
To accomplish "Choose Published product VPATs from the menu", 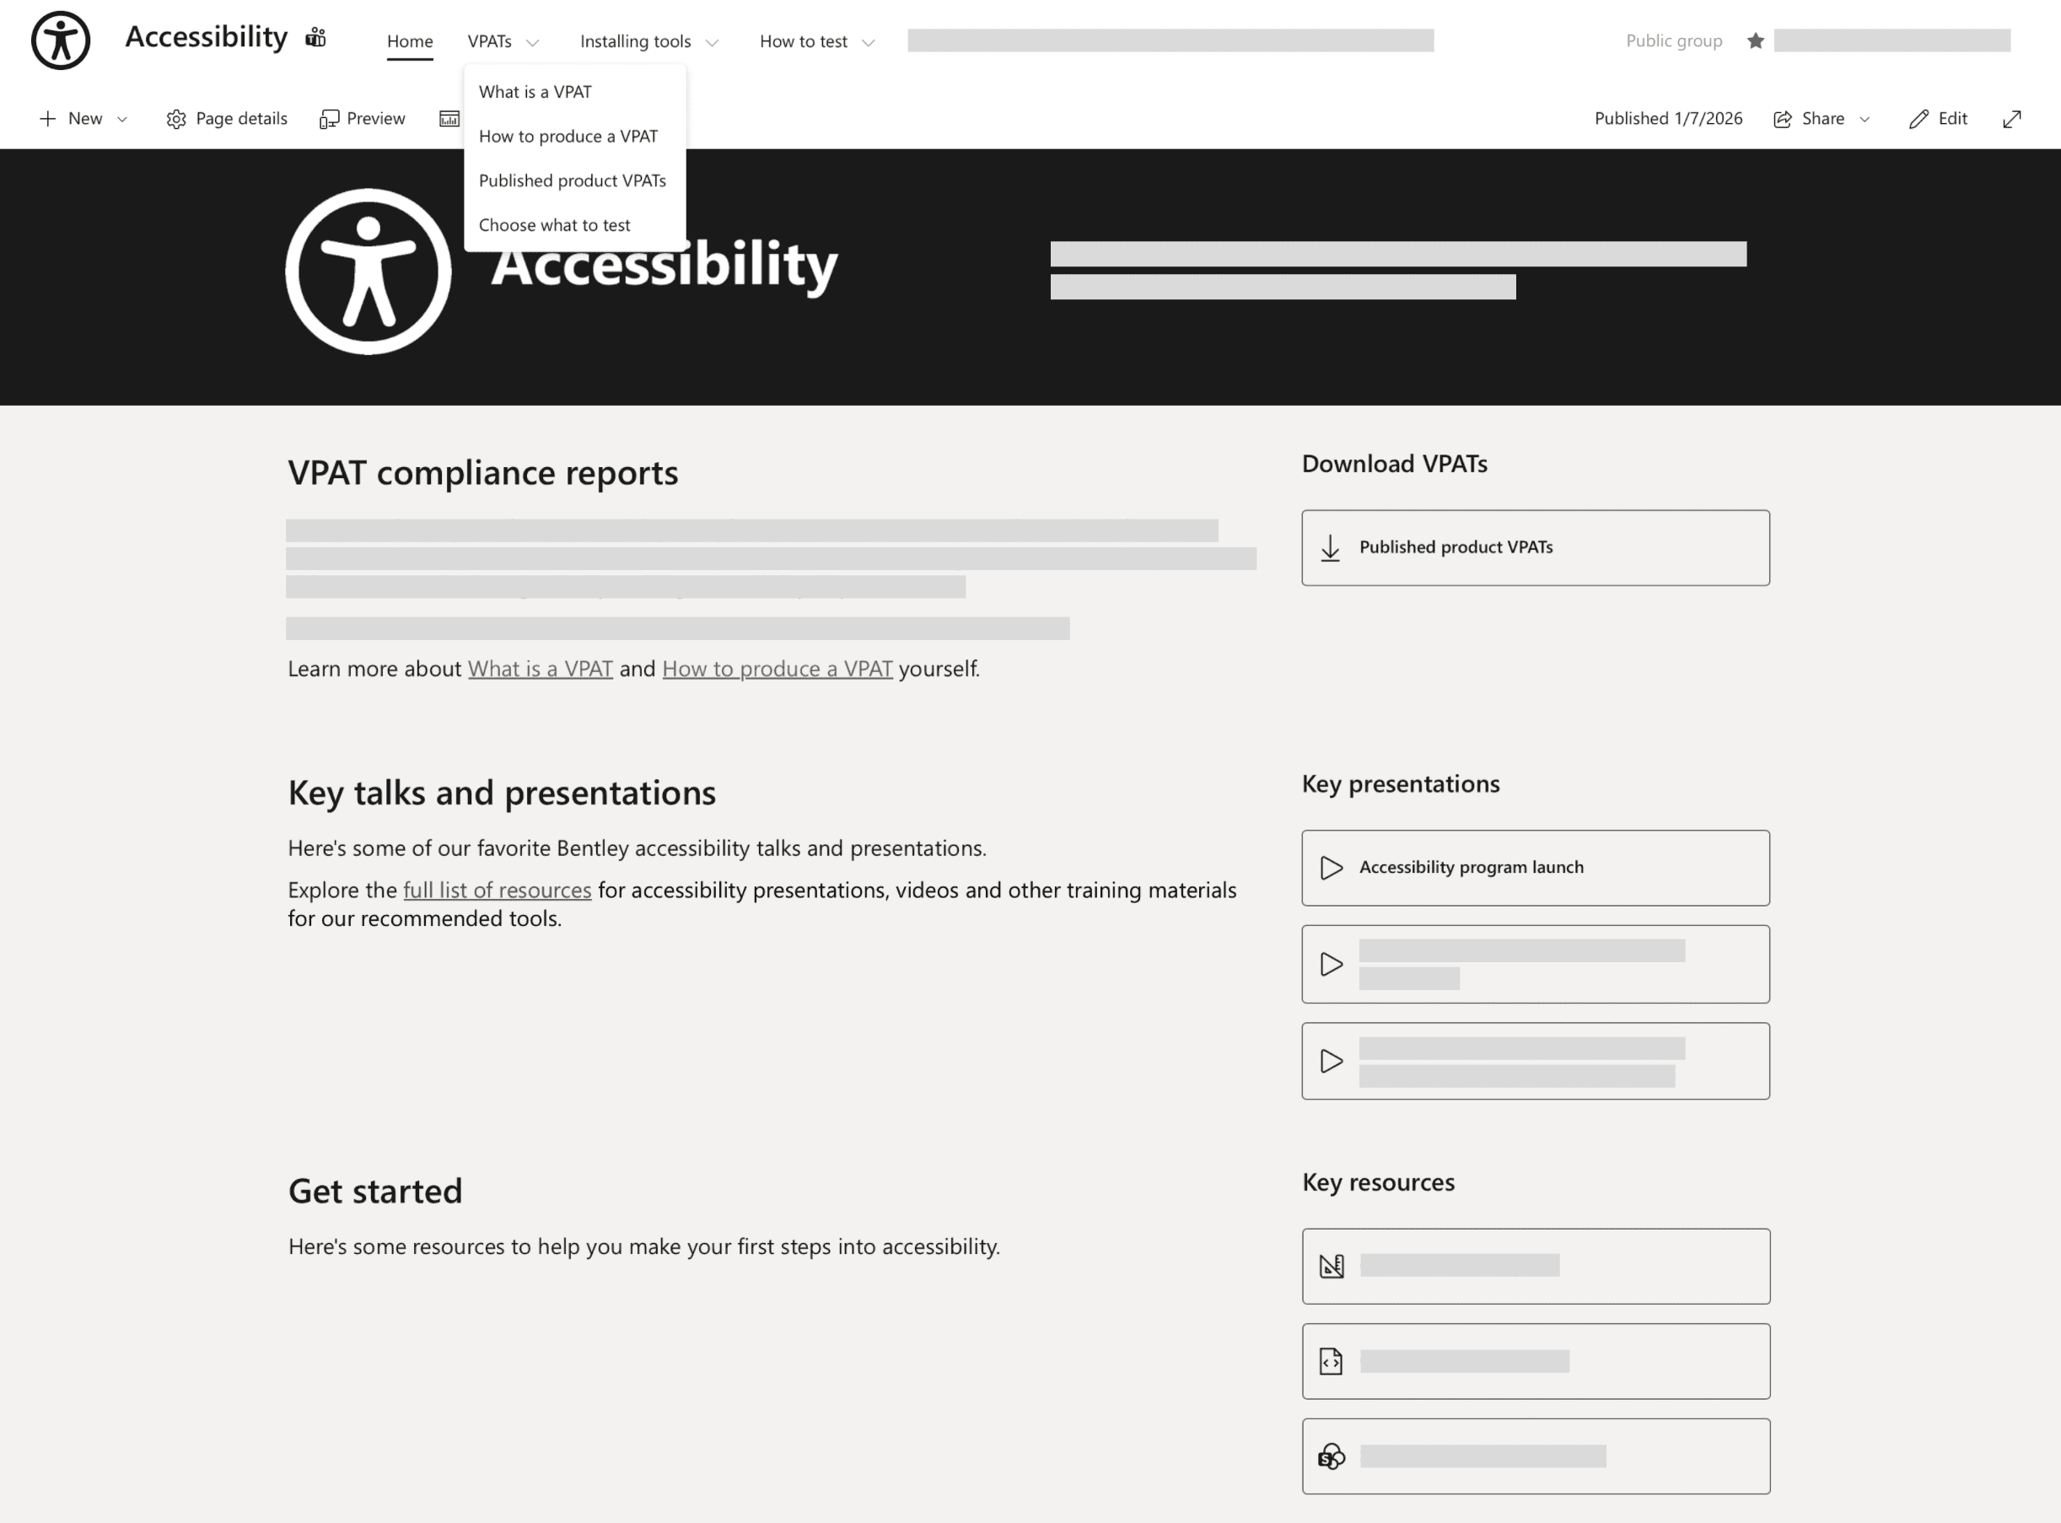I will pyautogui.click(x=572, y=180).
